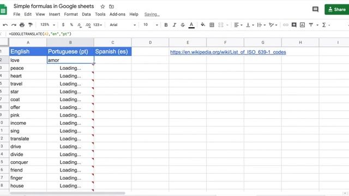Open the View menu
The image size is (349, 196).
point(40,14)
